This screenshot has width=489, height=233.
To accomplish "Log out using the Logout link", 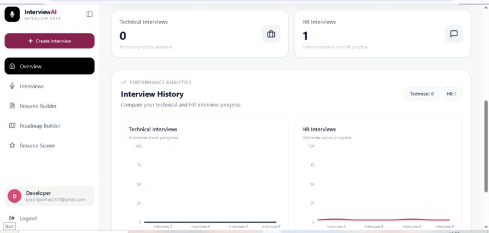I will coord(28,218).
